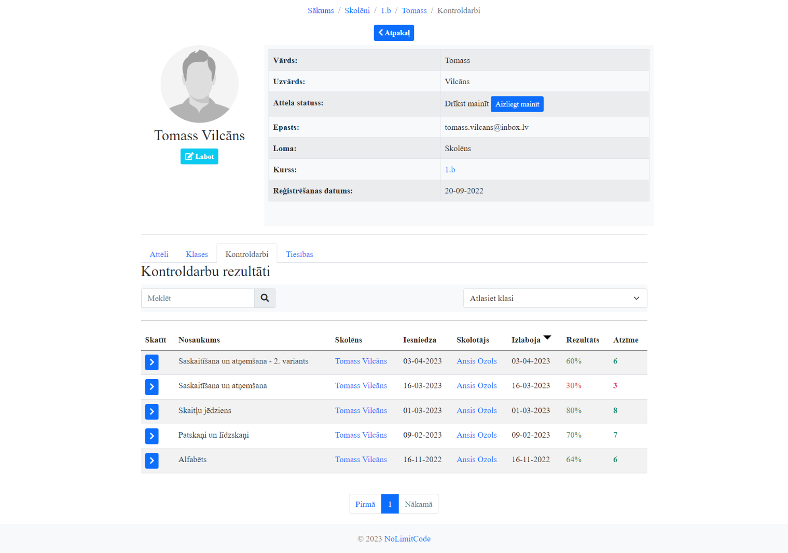Sort by the Izlaboja column arrow
This screenshot has height=553, width=788.
(547, 338)
